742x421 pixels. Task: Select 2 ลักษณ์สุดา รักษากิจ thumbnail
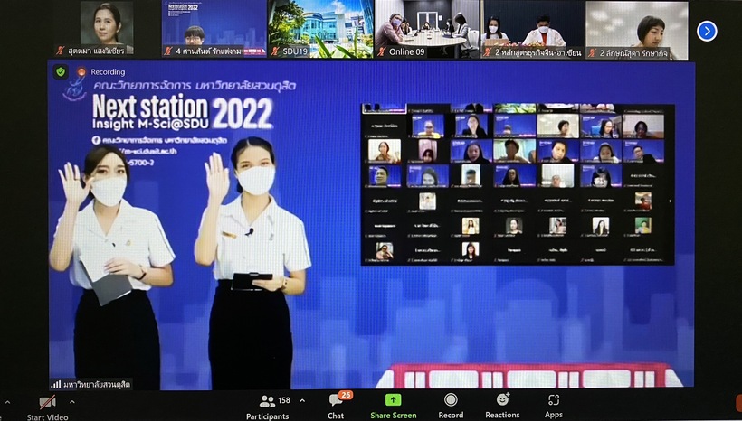(x=637, y=29)
